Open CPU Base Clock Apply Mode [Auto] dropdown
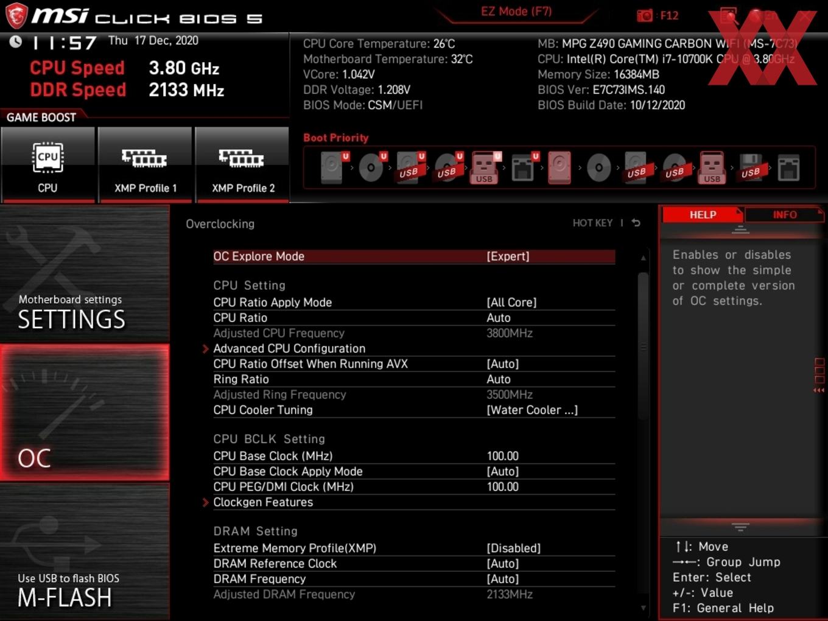Screen dimensions: 828x621 tap(502, 472)
